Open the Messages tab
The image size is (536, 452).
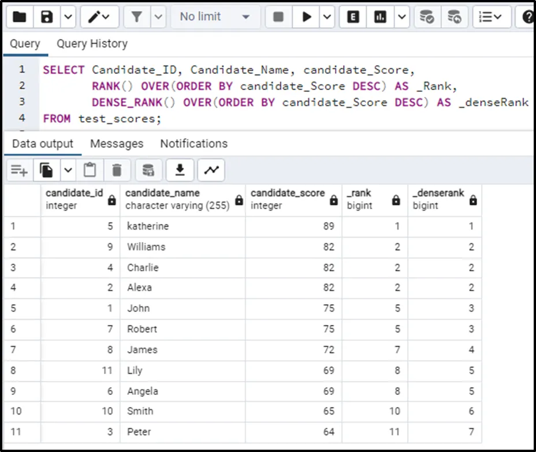[x=116, y=143]
